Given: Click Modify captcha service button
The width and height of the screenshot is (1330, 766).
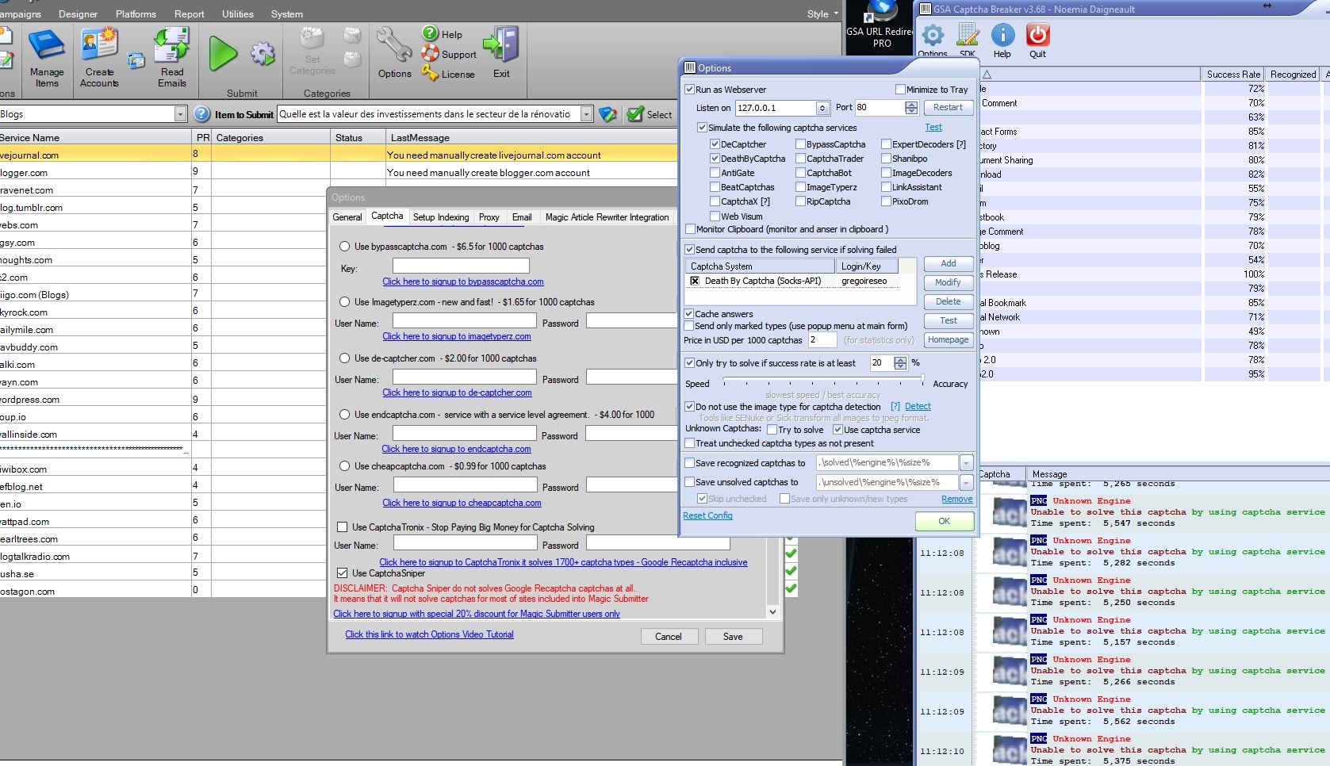Looking at the screenshot, I should (x=949, y=282).
